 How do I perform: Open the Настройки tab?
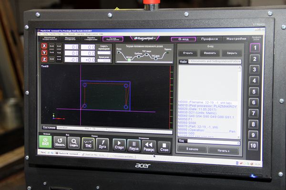click(x=236, y=39)
